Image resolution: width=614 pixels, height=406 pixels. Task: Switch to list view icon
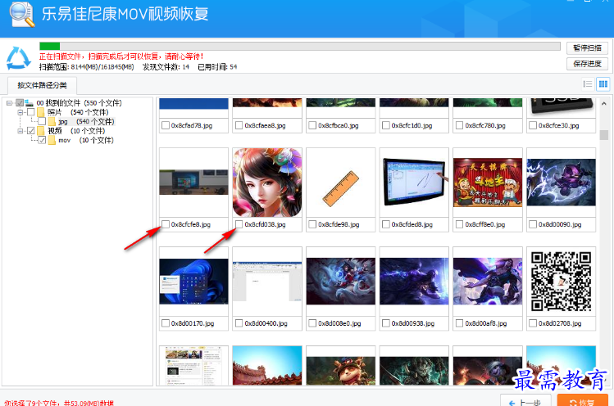point(588,84)
